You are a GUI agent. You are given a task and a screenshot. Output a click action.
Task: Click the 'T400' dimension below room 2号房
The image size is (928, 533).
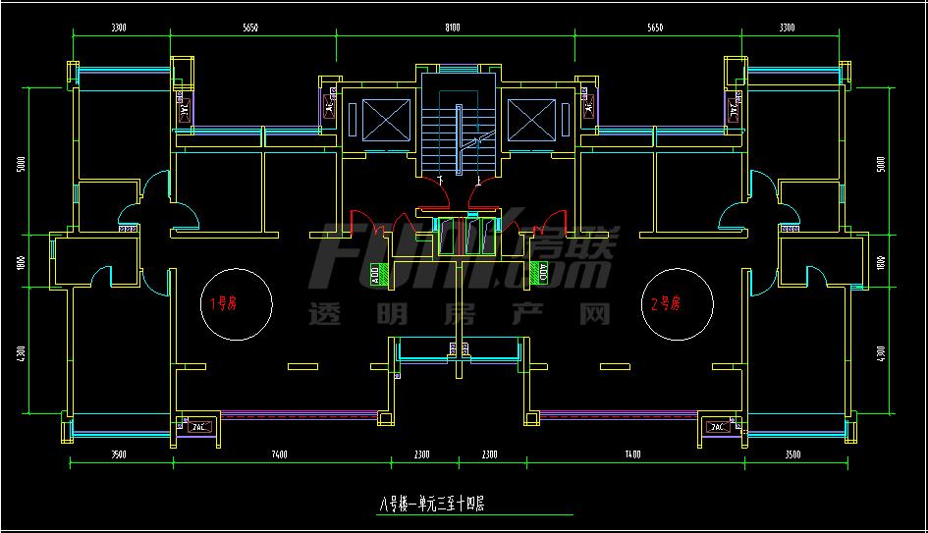pos(632,454)
